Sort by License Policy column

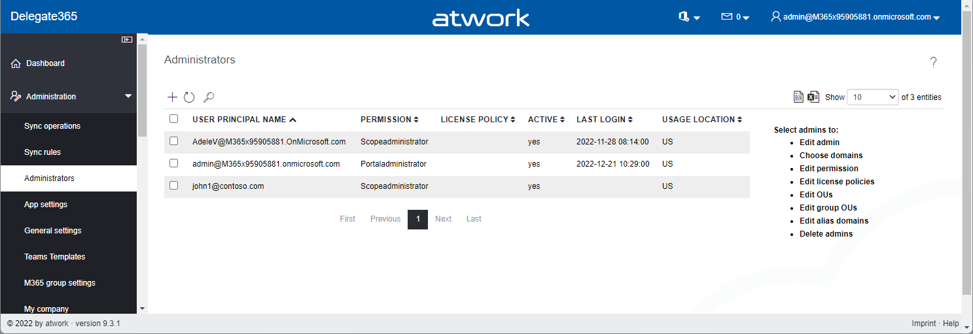478,120
